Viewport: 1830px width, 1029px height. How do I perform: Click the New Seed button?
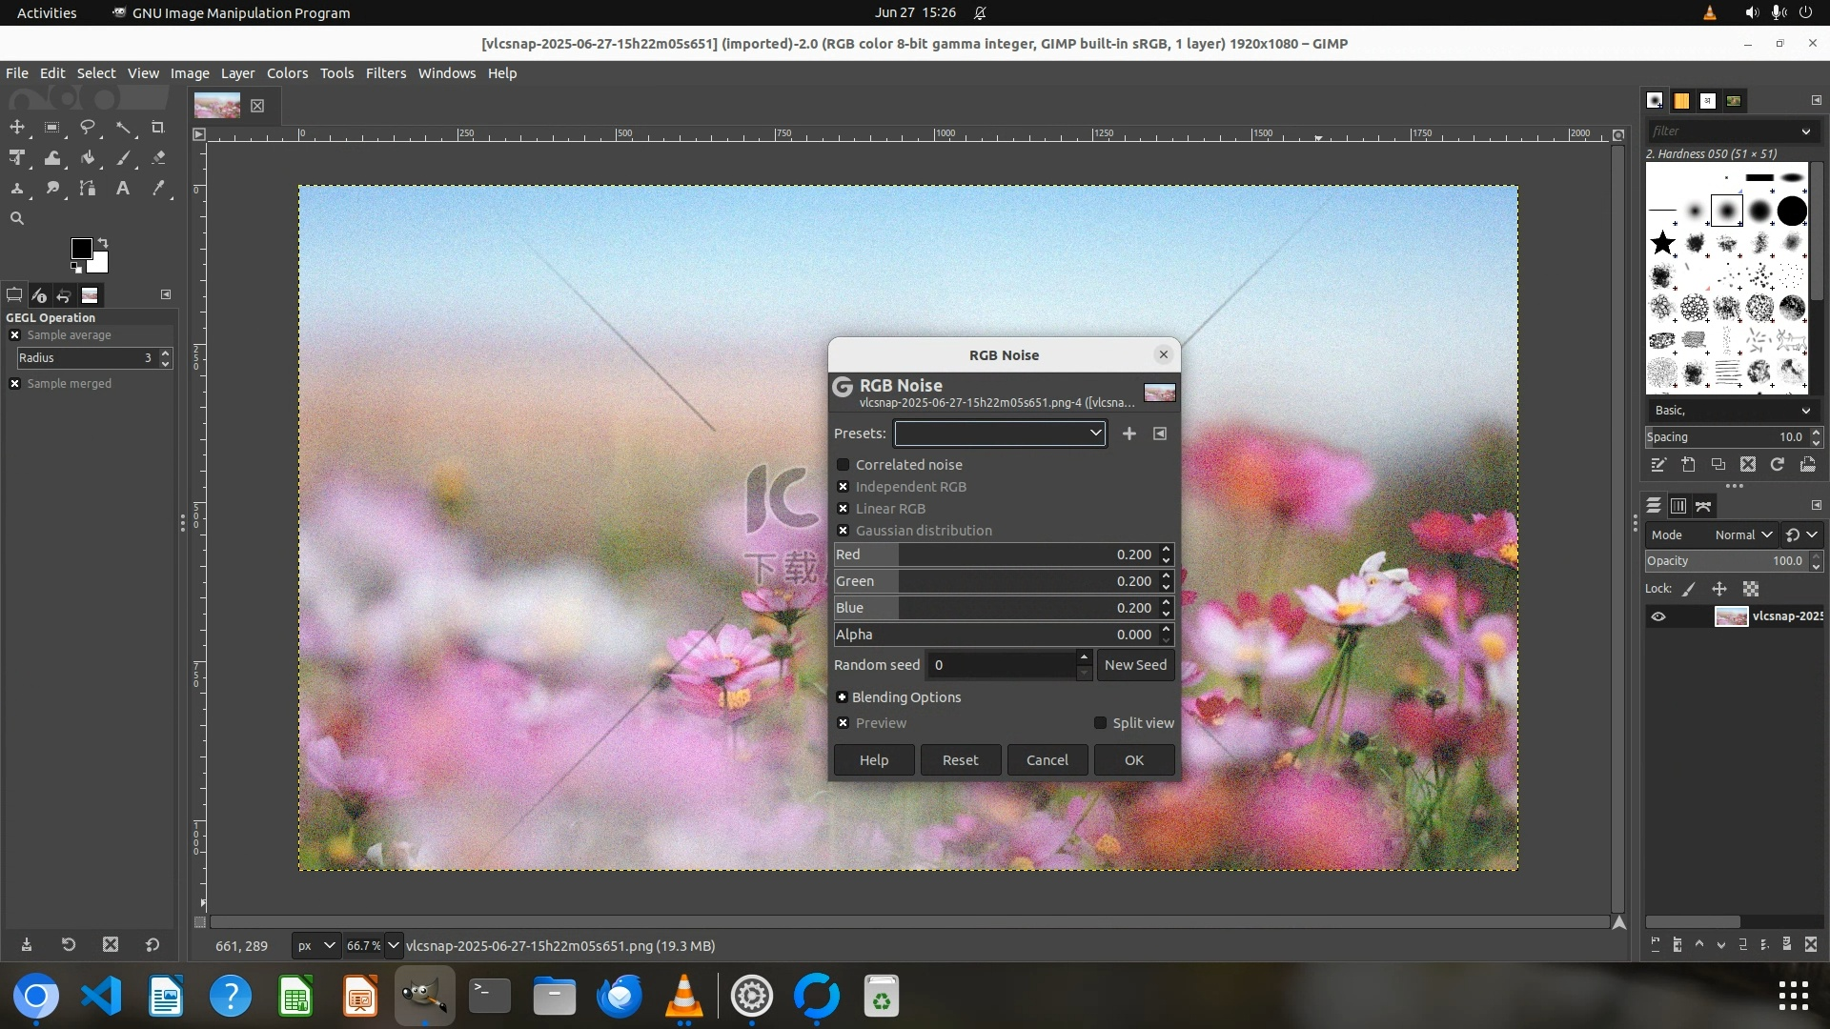coord(1134,665)
